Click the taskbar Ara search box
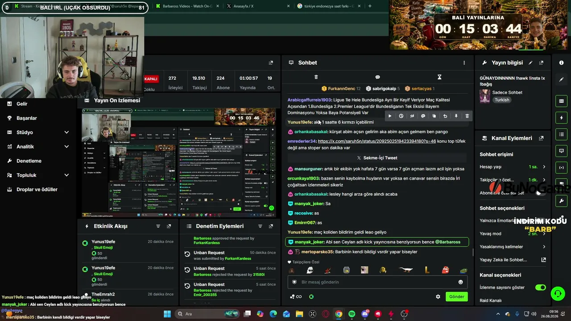Image resolution: width=571 pixels, height=321 pixels. [x=207, y=314]
